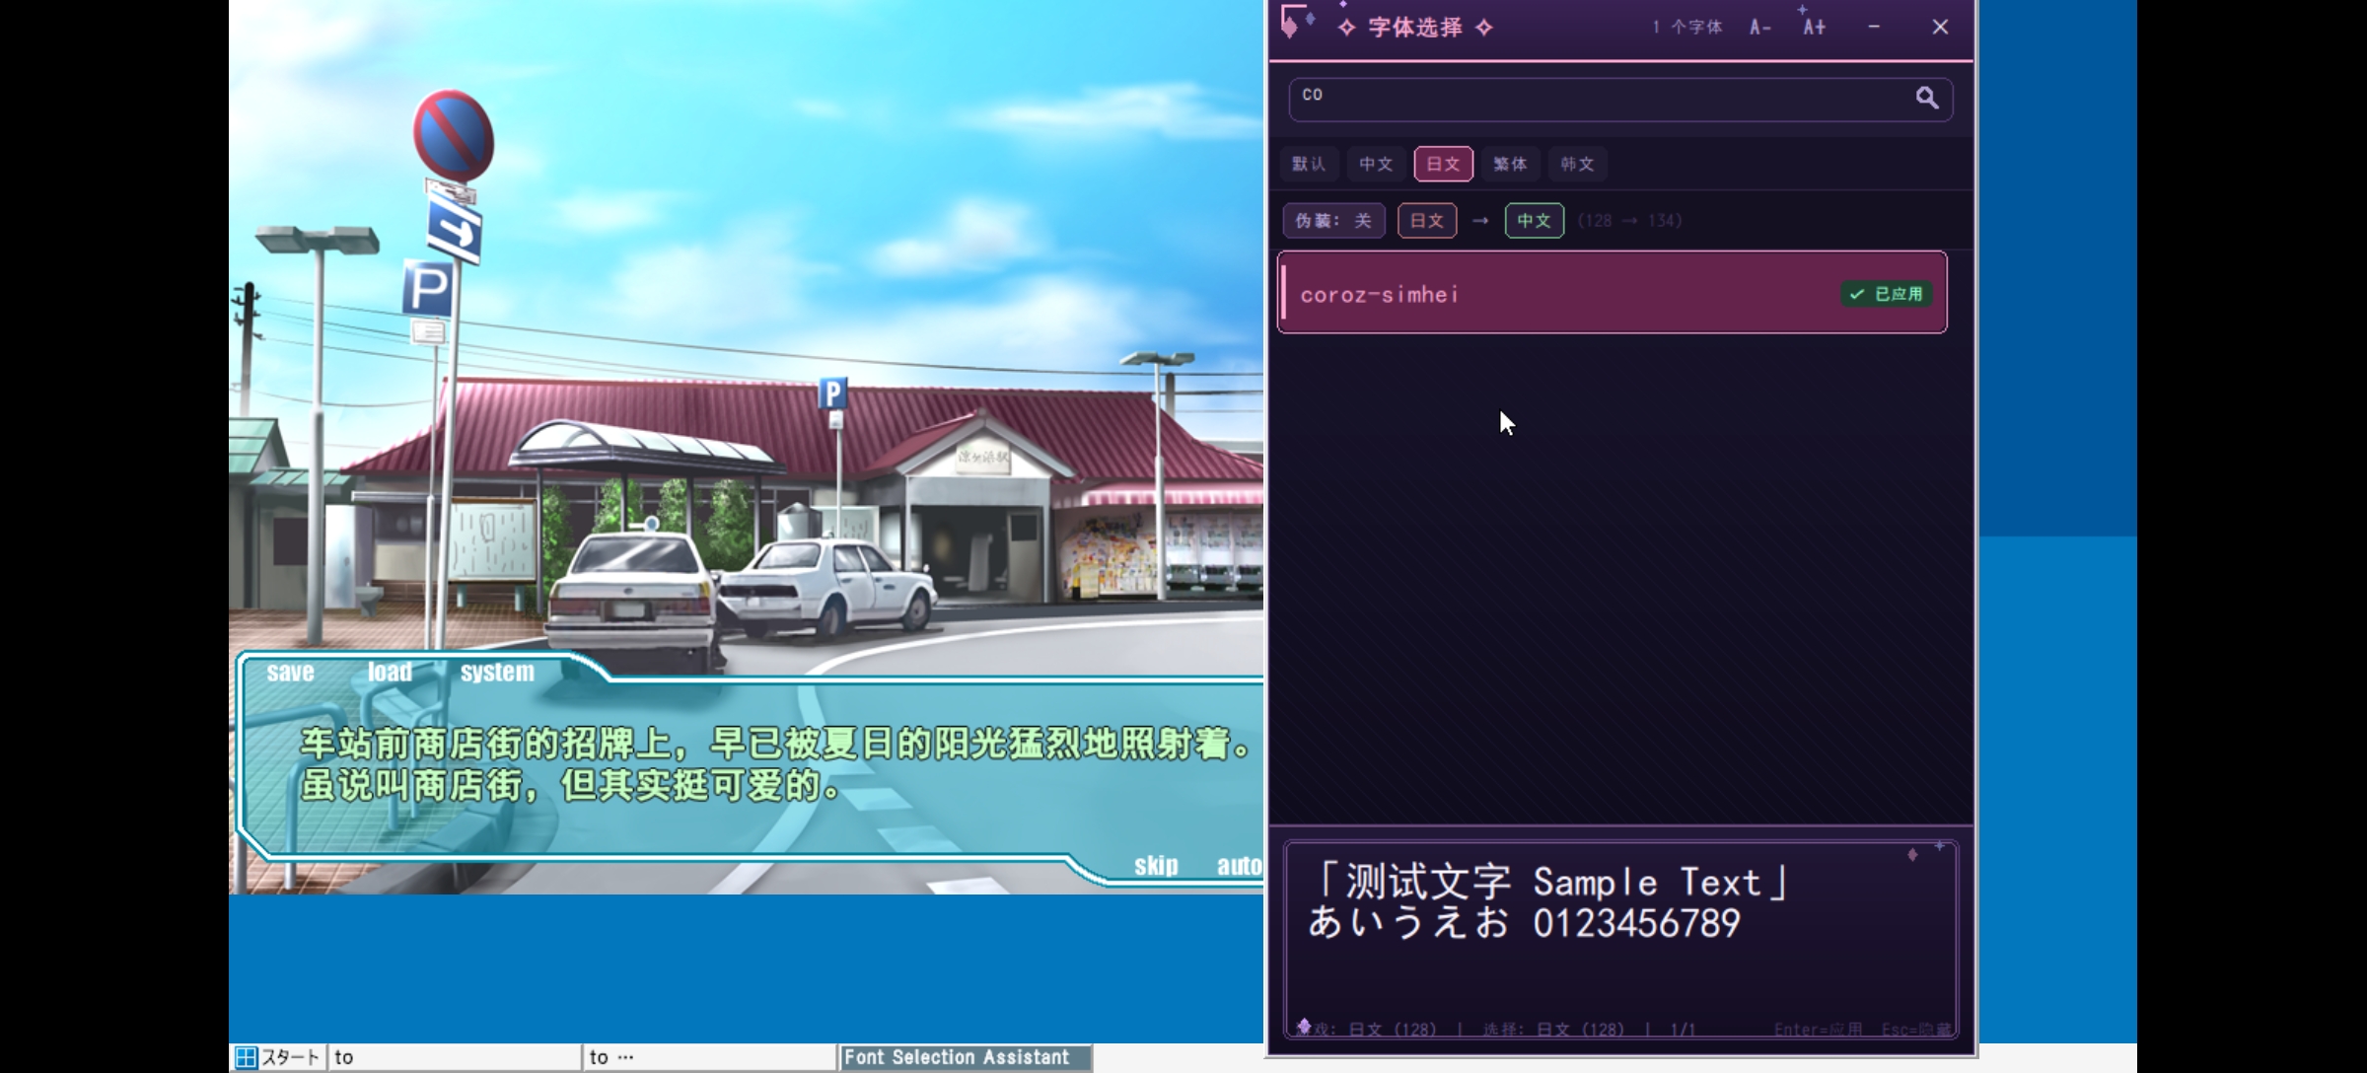Switch to the 韩文 filter tab
Image resolution: width=2367 pixels, height=1073 pixels.
(1577, 164)
